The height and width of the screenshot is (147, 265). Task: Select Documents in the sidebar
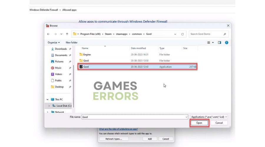pos(61,55)
